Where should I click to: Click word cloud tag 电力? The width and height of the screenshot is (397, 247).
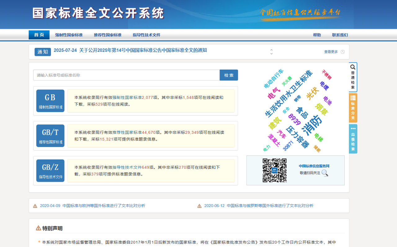(x=266, y=148)
